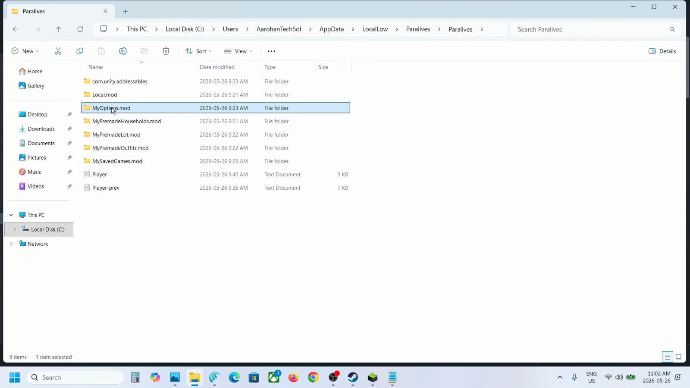Open Microsoft Store from taskbar
Viewport: 690px width, 388px height.
[x=254, y=378]
